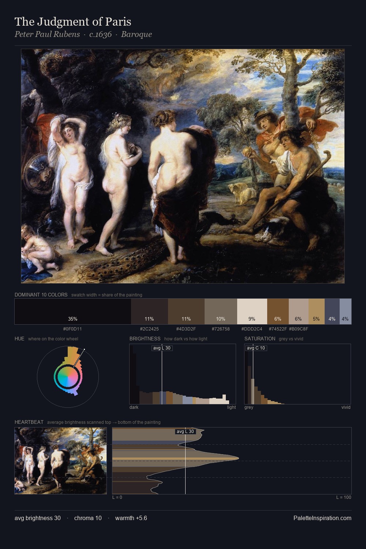Click the date 'c.1636'
This screenshot has height=549, width=366.
pos(100,34)
